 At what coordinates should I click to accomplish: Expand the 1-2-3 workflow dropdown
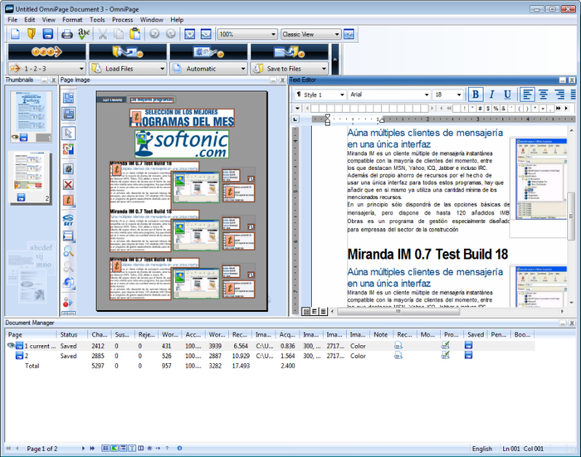pos(81,68)
